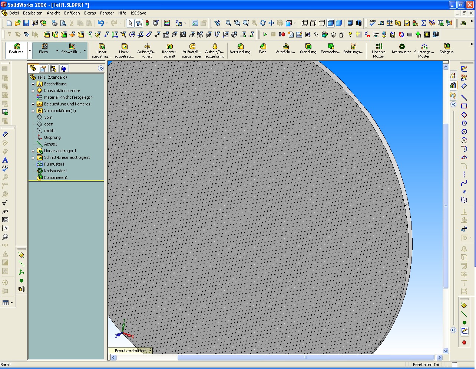This screenshot has width=476, height=369.
Task: Toggle Shaded display mode
Action: [339, 23]
